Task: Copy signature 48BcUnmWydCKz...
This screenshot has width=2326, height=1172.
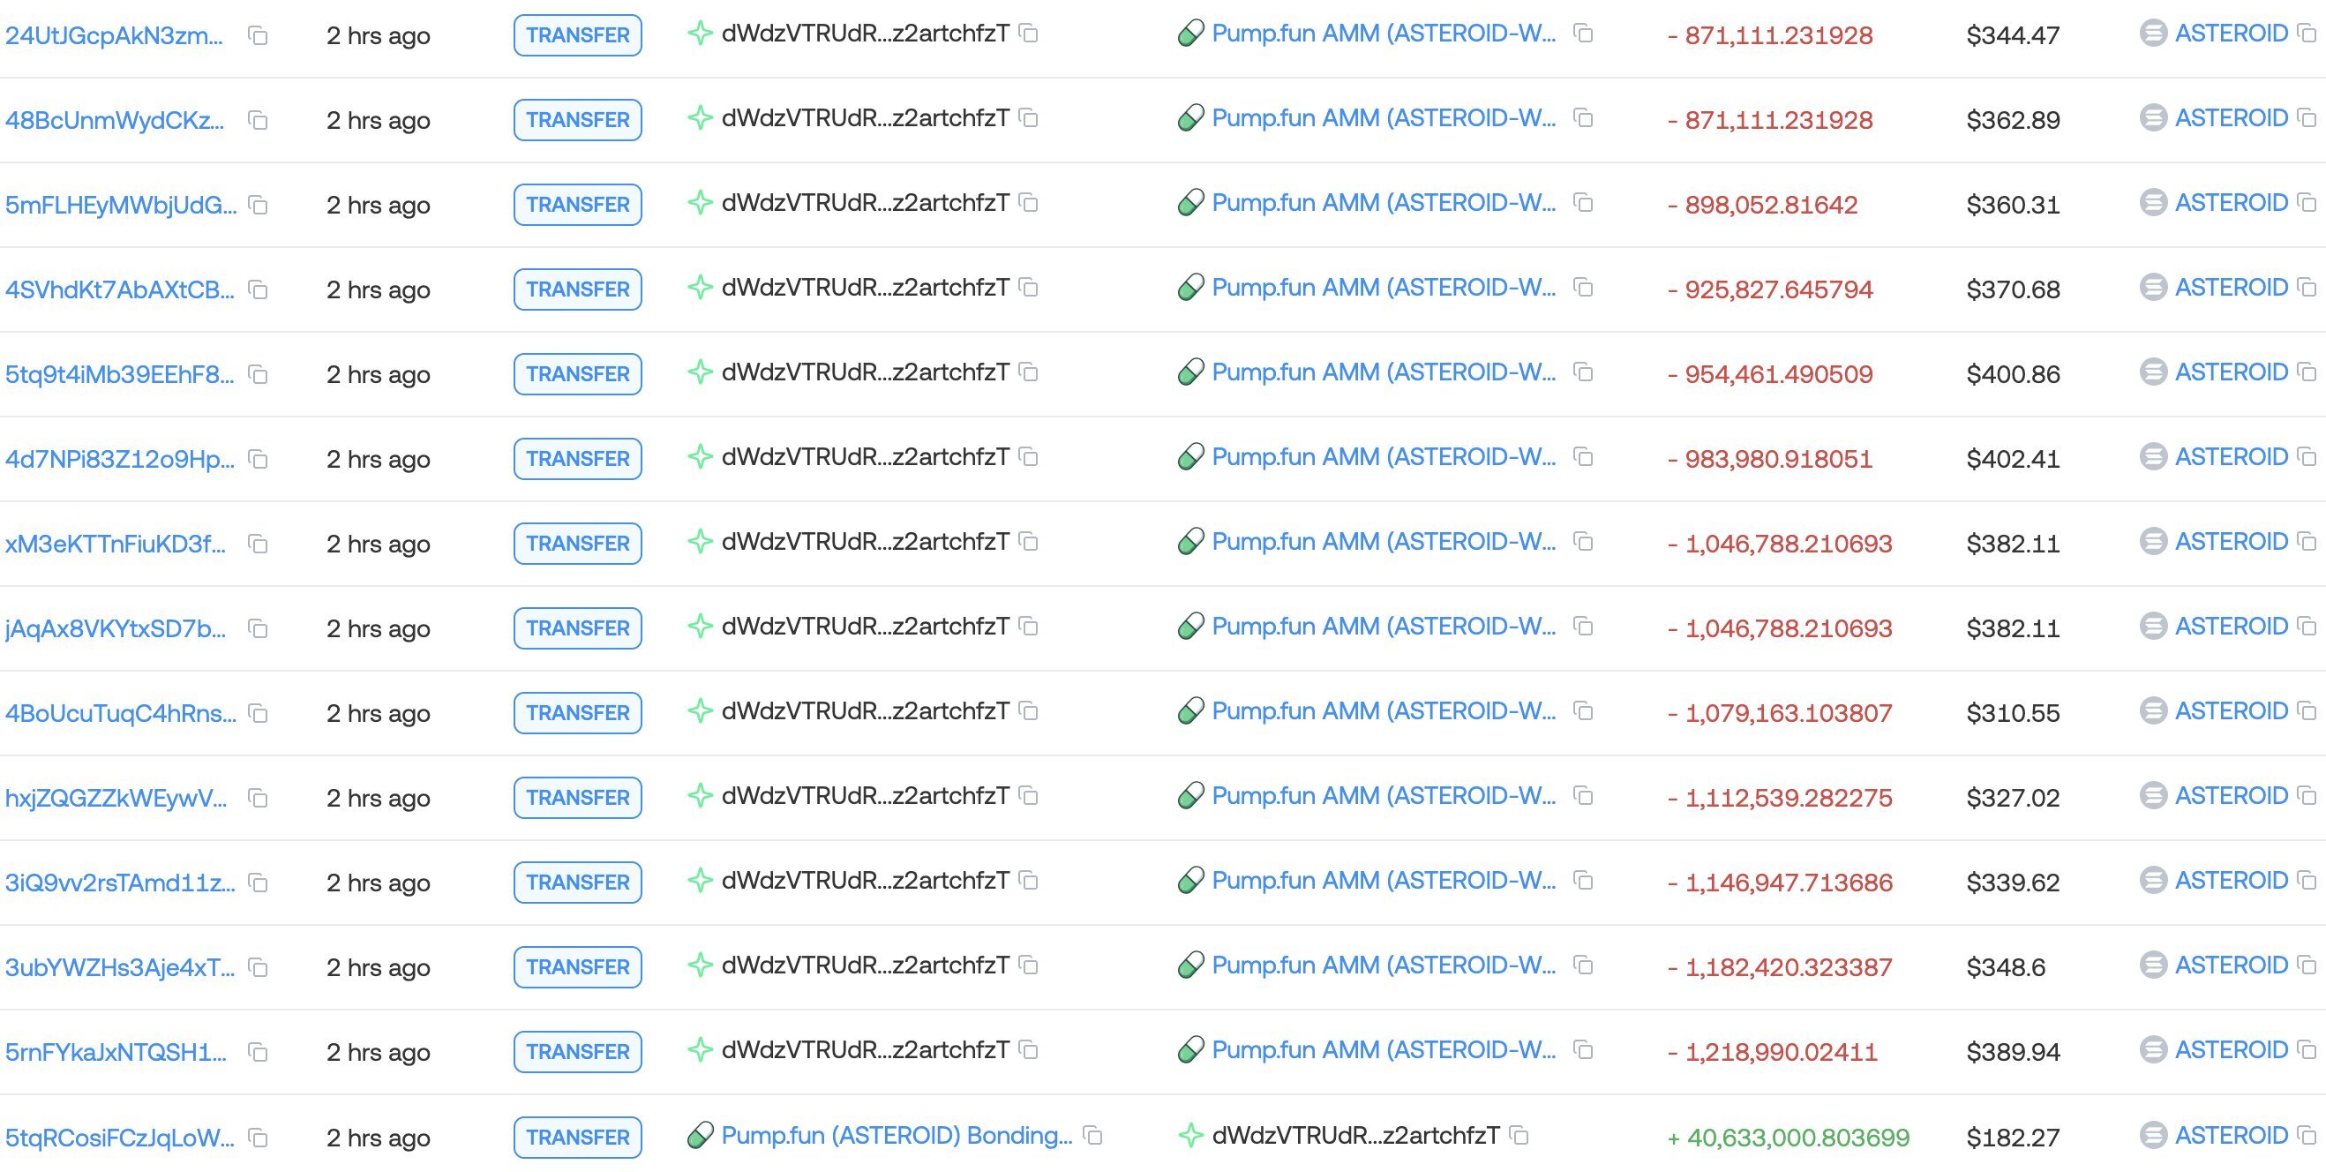Action: click(x=259, y=120)
